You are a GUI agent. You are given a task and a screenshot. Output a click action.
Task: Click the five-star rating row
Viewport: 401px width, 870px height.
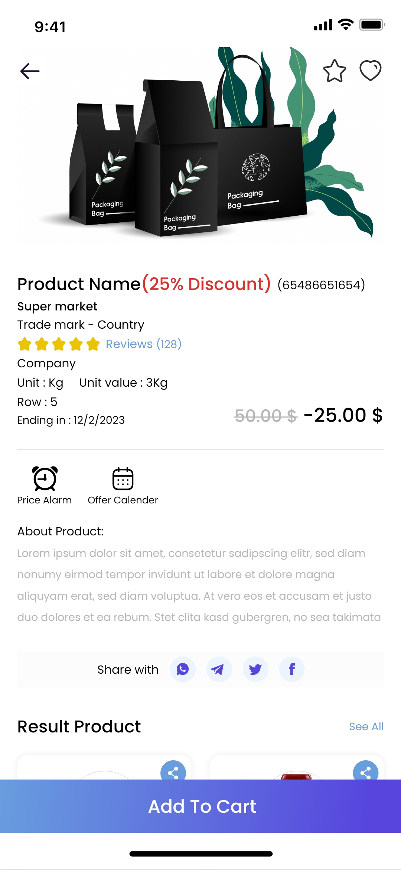click(x=59, y=344)
